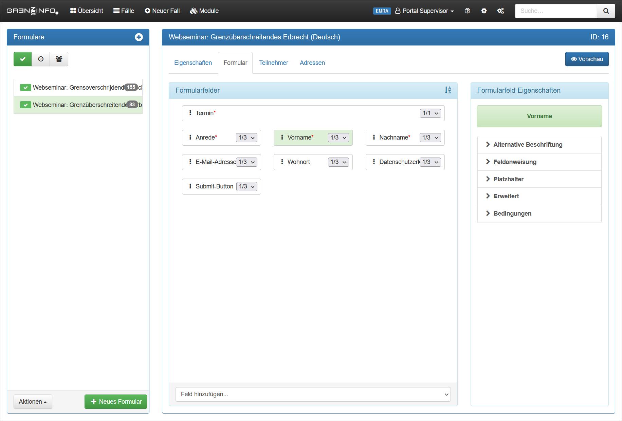
Task: Sort form fields with the A-Z icon
Action: (448, 90)
